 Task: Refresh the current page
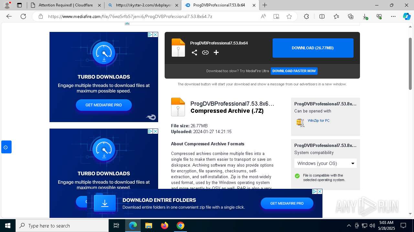23,16
